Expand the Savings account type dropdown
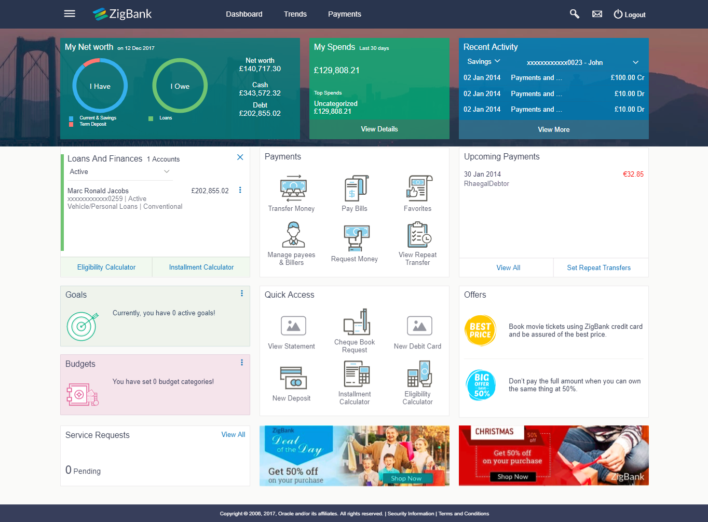 [483, 62]
